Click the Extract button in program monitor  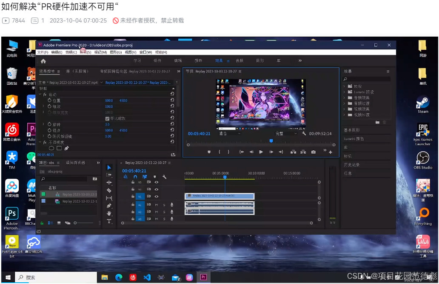point(303,152)
